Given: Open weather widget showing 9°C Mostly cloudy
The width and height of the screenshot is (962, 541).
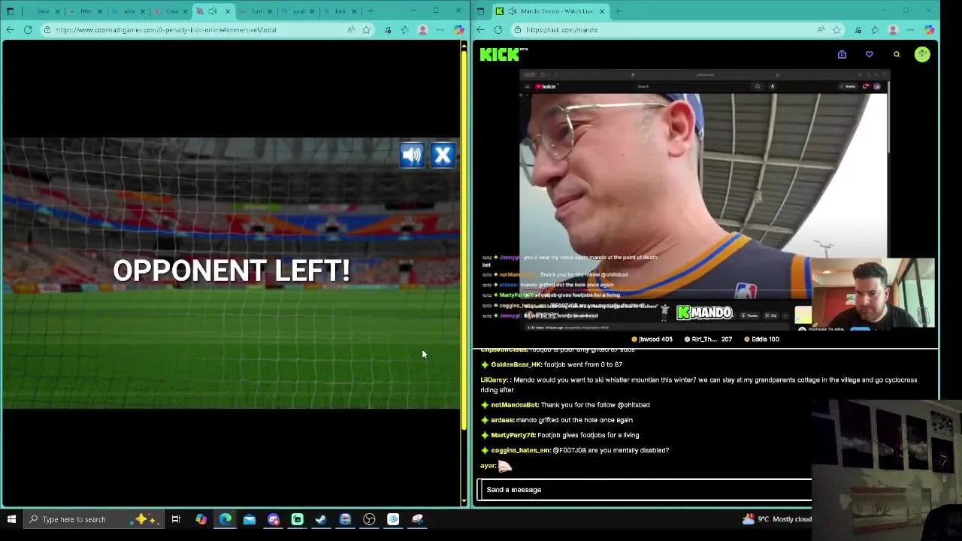Looking at the screenshot, I should click(x=776, y=519).
